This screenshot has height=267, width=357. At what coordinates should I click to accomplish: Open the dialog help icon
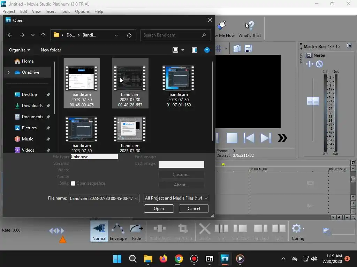pyautogui.click(x=207, y=50)
